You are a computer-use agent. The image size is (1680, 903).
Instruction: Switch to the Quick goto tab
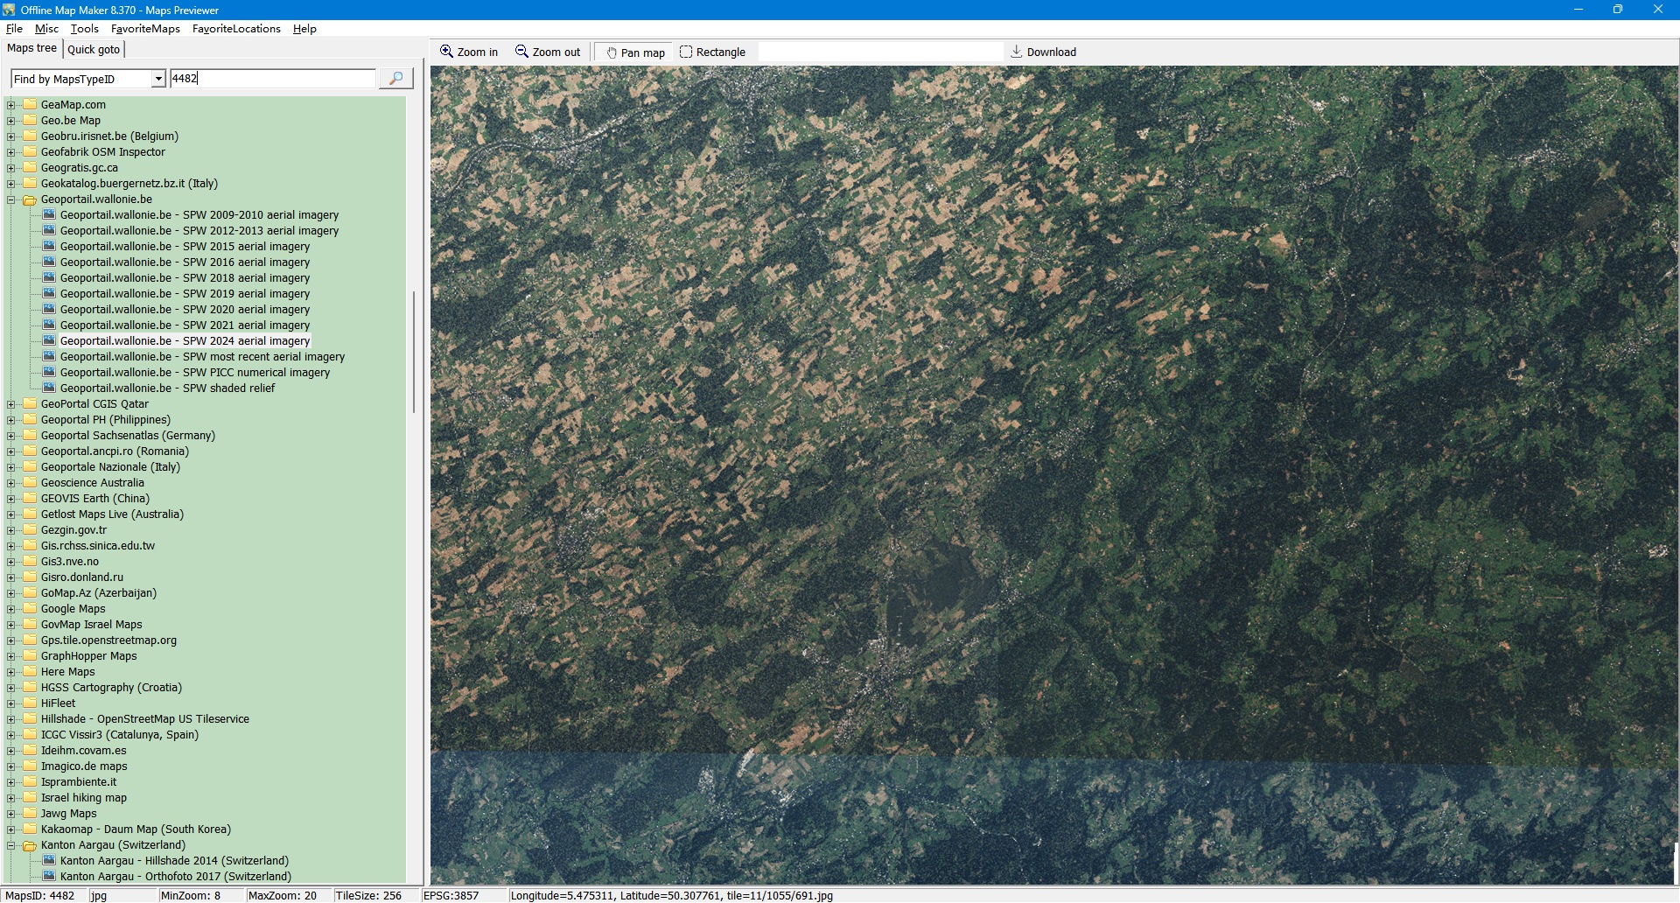pyautogui.click(x=94, y=49)
